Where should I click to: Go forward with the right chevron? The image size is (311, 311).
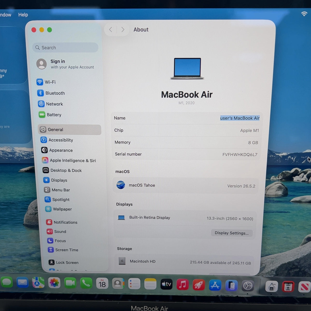(123, 30)
